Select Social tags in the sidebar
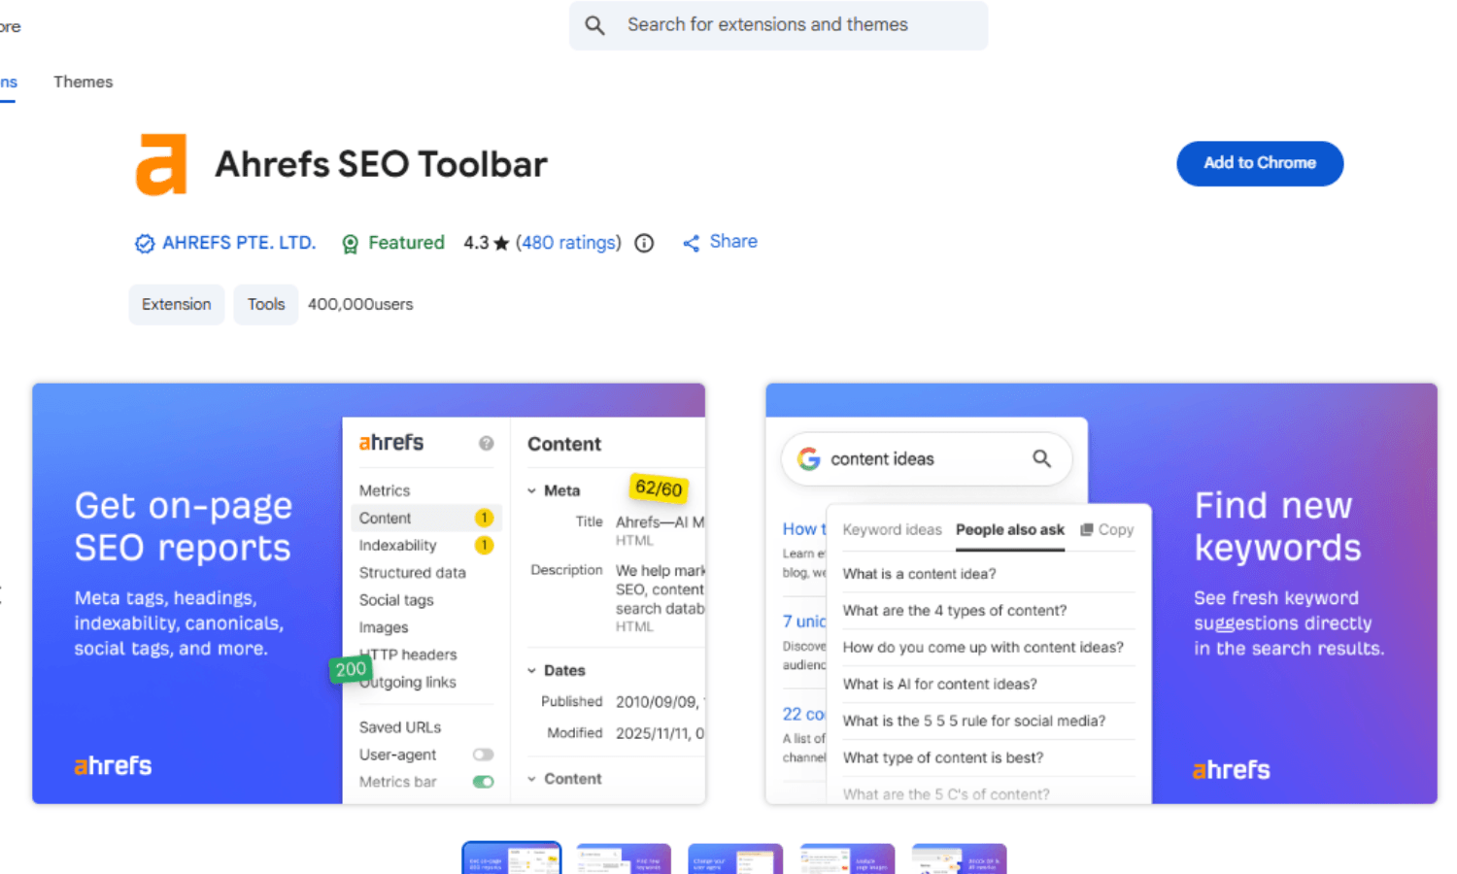This screenshot has height=874, width=1457. point(396,599)
